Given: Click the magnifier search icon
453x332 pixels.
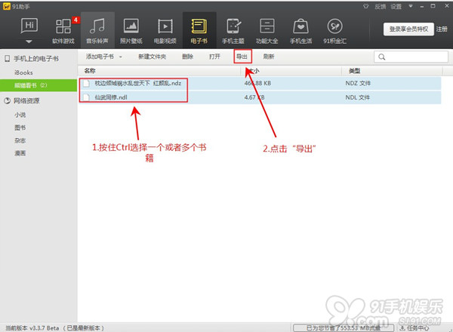Looking at the screenshot, I should (381, 57).
